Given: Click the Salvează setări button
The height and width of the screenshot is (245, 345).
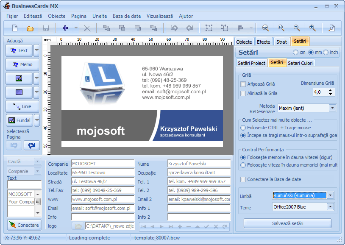Looking at the screenshot, I should pyautogui.click(x=288, y=223).
